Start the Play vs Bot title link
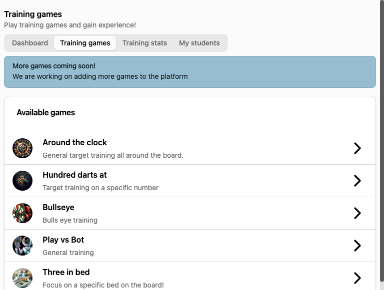Viewport: 384px width, 290px height. click(63, 240)
